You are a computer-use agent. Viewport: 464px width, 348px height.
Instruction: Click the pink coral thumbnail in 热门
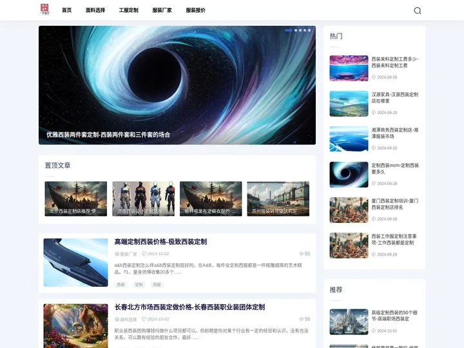(349, 68)
